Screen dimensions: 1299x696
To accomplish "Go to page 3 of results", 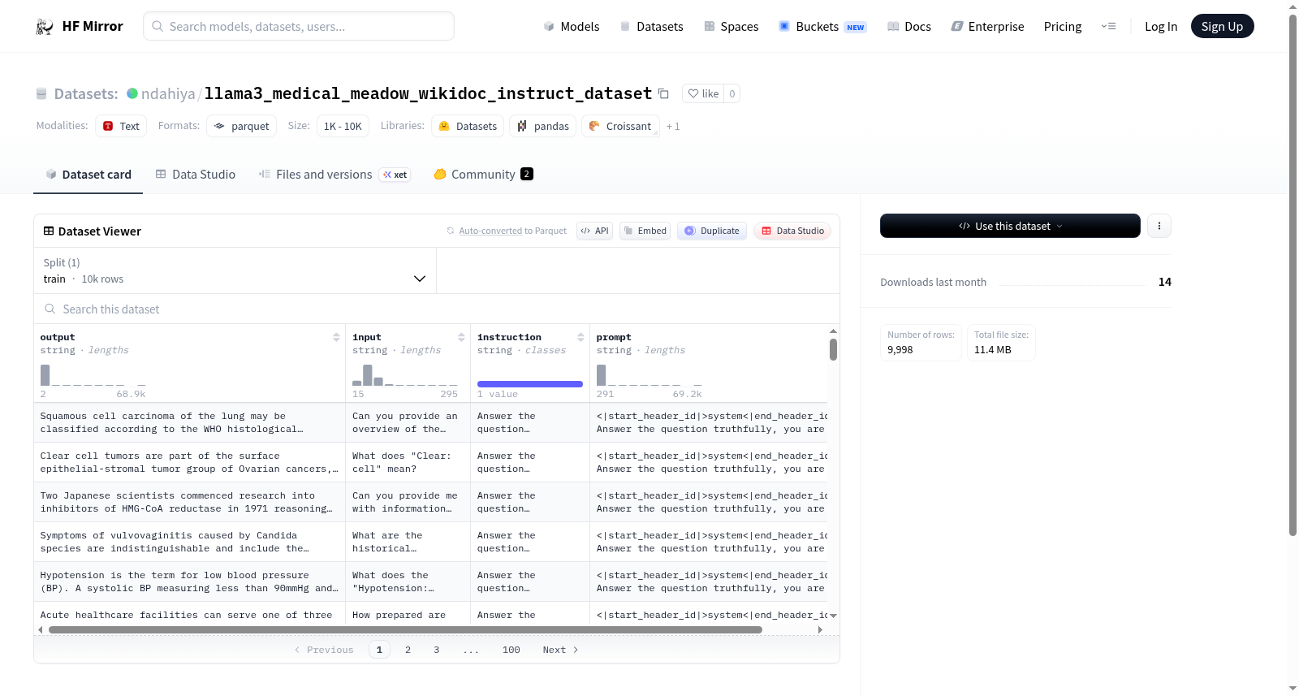I will pyautogui.click(x=436, y=650).
